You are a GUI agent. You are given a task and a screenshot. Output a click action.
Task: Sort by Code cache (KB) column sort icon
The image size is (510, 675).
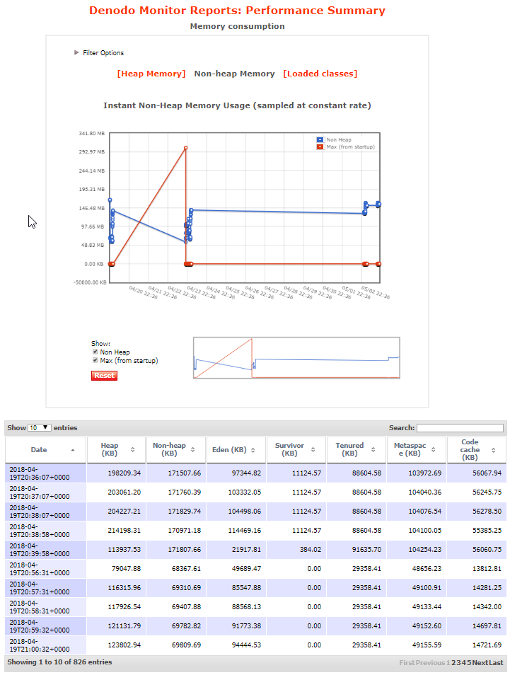pyautogui.click(x=493, y=450)
